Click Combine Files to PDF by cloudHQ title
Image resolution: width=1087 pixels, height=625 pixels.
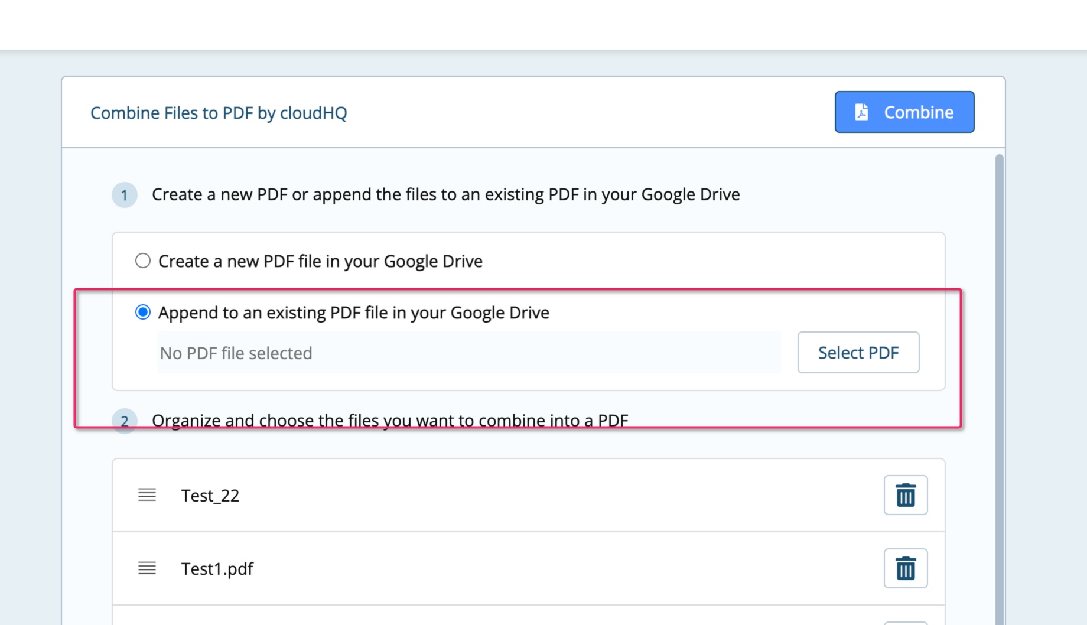pyautogui.click(x=219, y=113)
